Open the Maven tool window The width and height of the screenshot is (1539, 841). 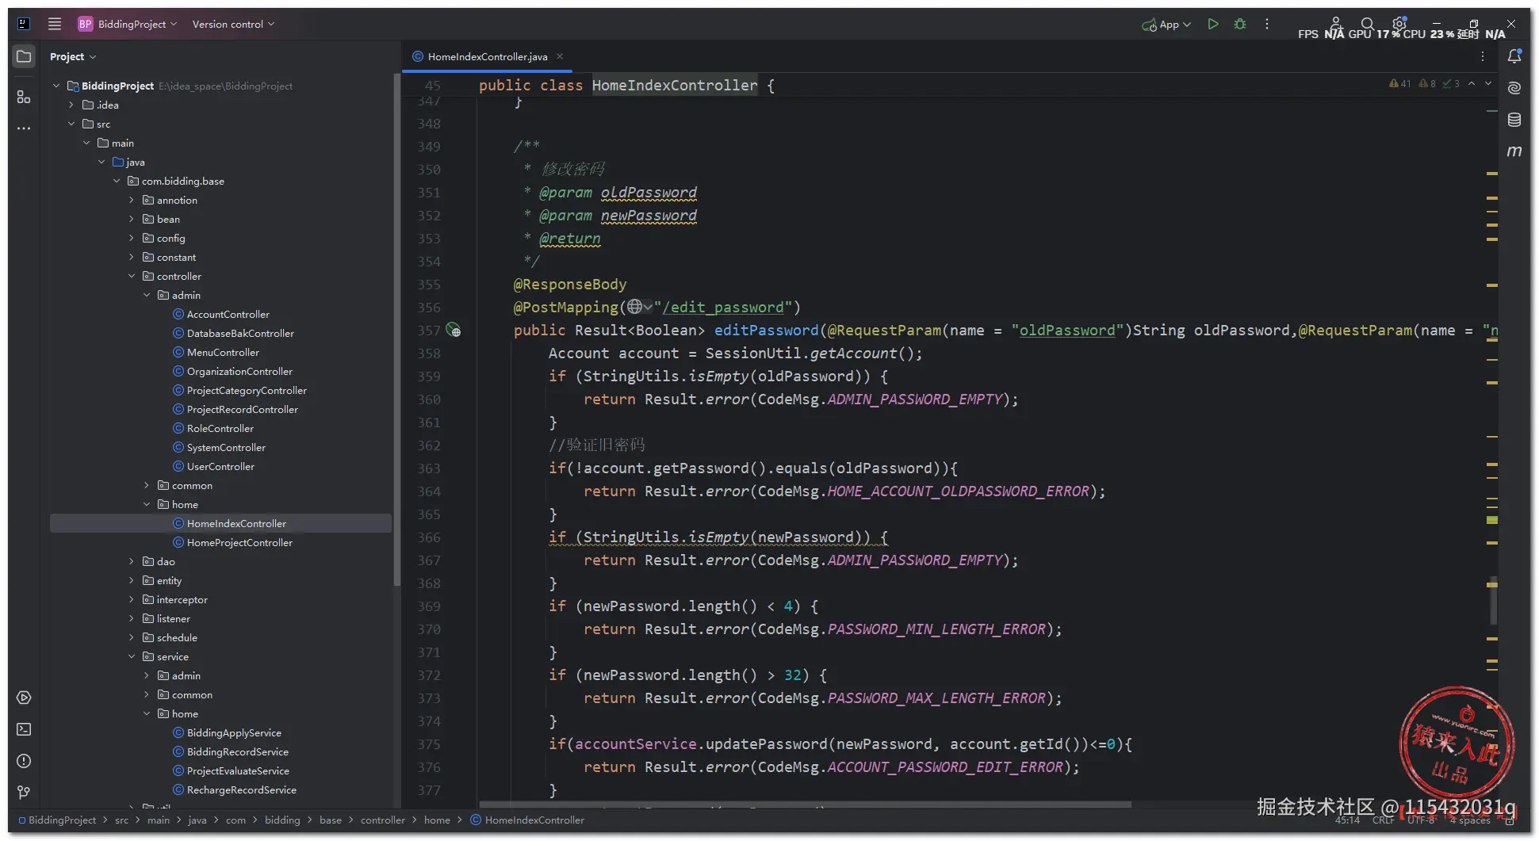1514,151
